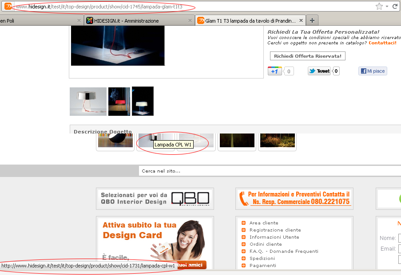Open F.A.Q. - Domande Frequenti link
This screenshot has height=275, width=401.
pos(284,251)
